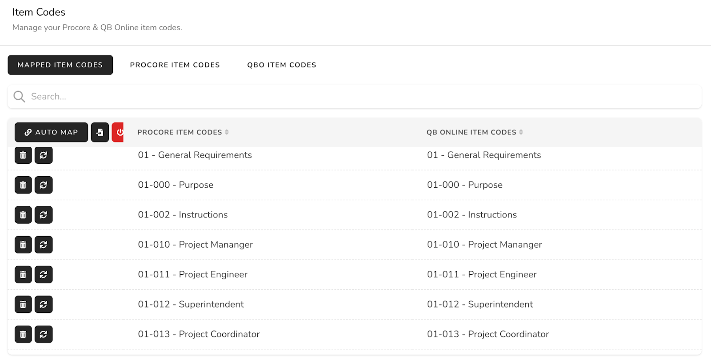
Task: Select QB Online cell 01-013 - Project Coordinator
Action: pyautogui.click(x=488, y=334)
